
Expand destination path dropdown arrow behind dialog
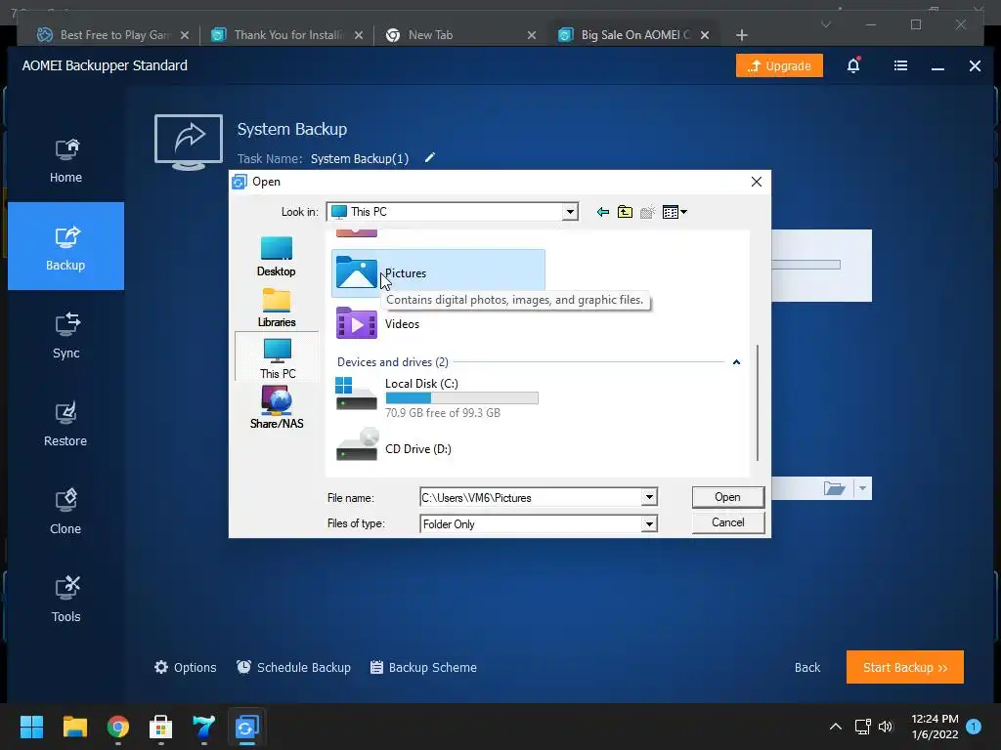[x=862, y=488]
